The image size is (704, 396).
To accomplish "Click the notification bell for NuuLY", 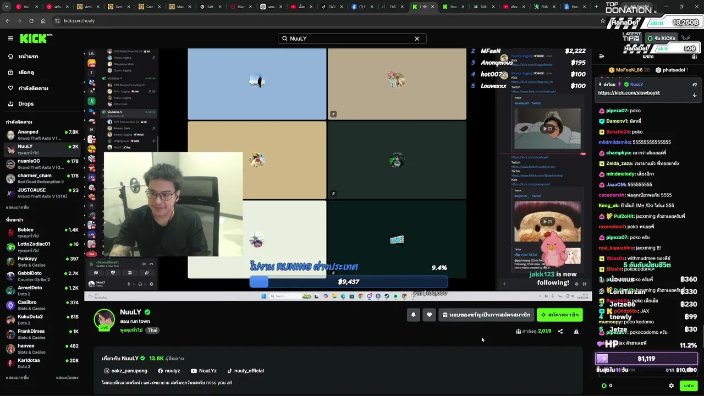I will click(x=413, y=315).
